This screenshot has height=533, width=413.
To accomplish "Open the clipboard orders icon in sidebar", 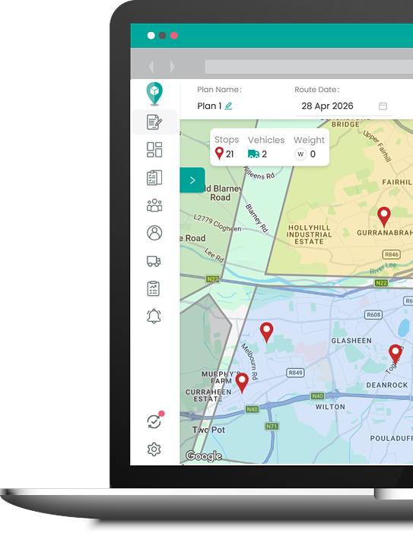I will pyautogui.click(x=154, y=177).
